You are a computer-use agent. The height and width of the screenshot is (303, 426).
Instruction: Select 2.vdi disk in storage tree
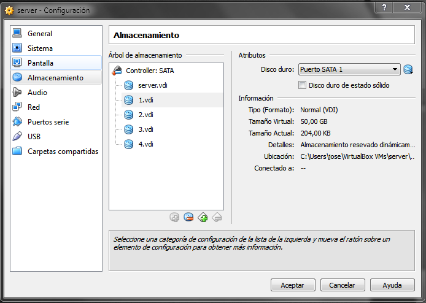pyautogui.click(x=145, y=115)
